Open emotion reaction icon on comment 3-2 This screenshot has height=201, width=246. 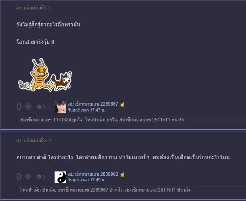click(x=41, y=177)
